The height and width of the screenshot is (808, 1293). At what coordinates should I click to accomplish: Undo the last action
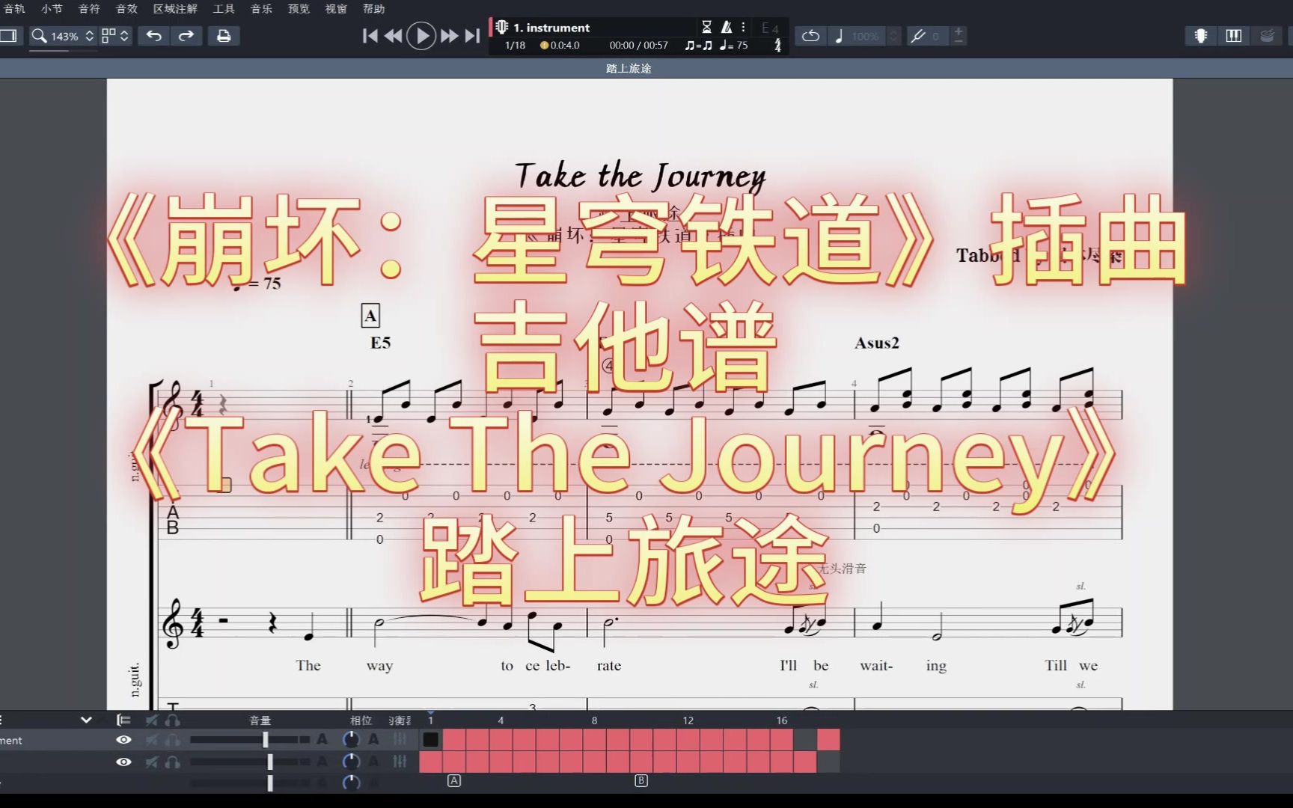tap(153, 36)
